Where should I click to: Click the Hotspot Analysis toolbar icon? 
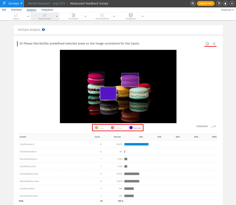[45, 15]
